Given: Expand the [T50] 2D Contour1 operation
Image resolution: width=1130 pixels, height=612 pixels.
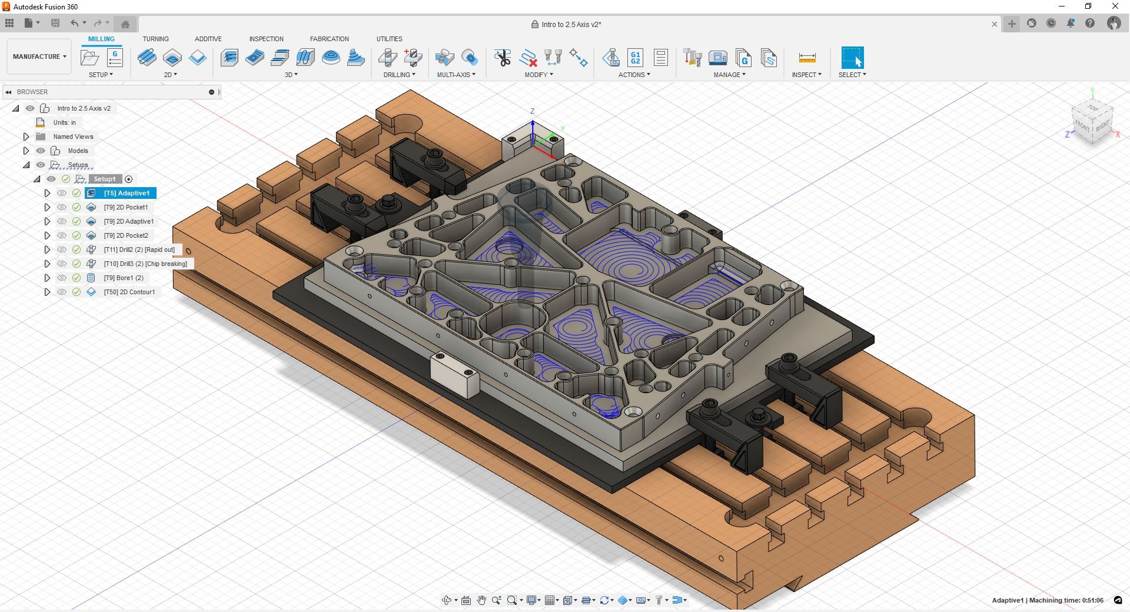Looking at the screenshot, I should click(47, 292).
